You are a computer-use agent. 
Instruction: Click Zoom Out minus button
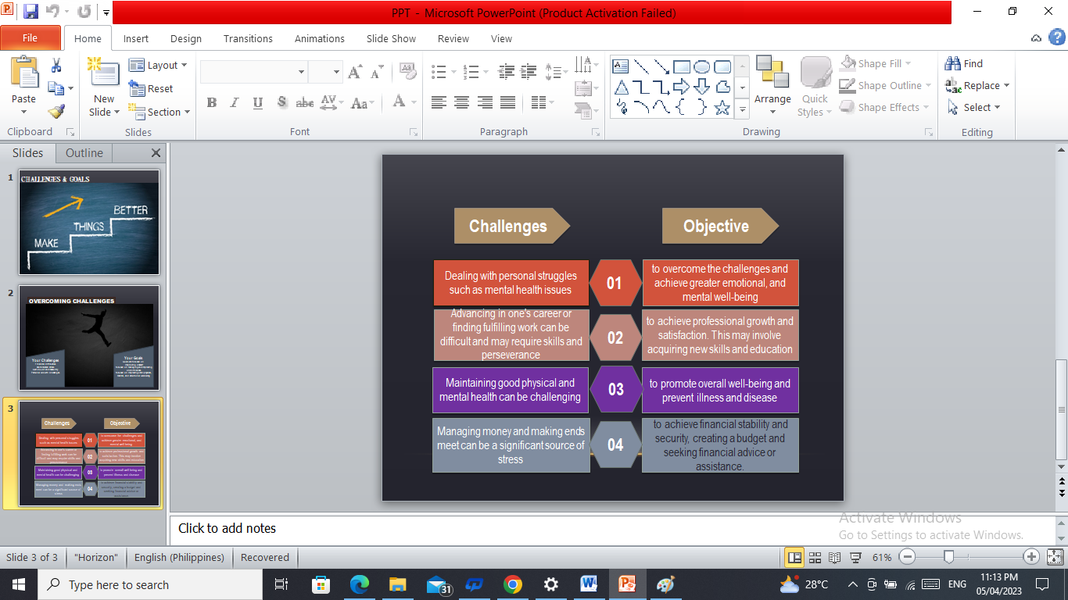point(907,557)
